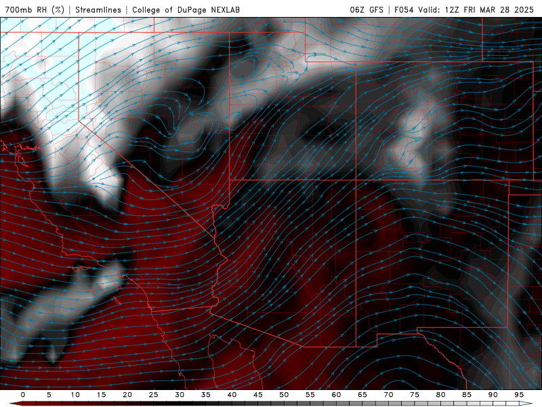The image size is (542, 407).
Task: Click the "95" colorbar scale label
Action: click(519, 395)
